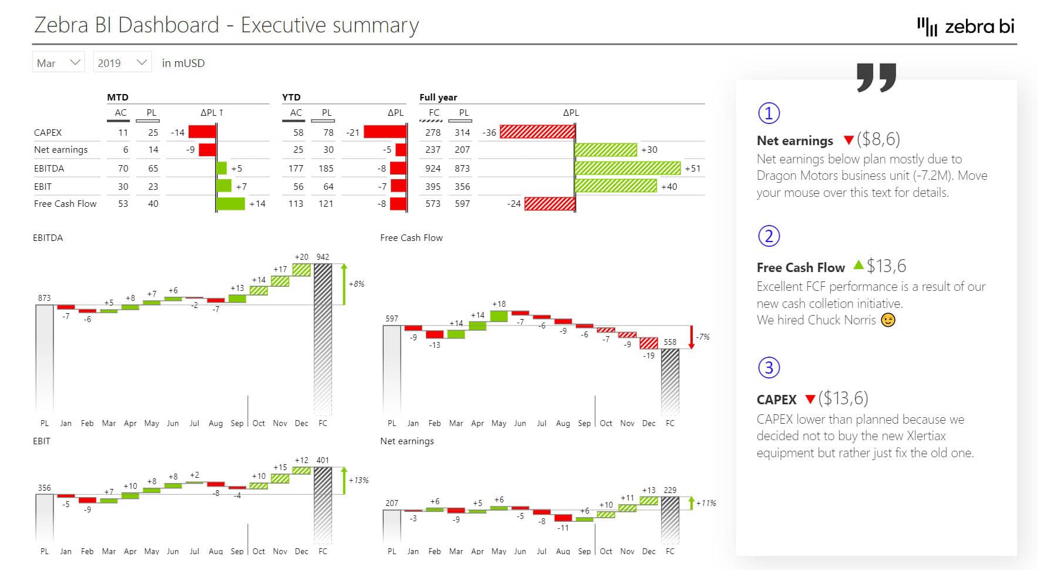Click the Net earnings comment heading
The height and width of the screenshot is (570, 1060).
click(794, 140)
